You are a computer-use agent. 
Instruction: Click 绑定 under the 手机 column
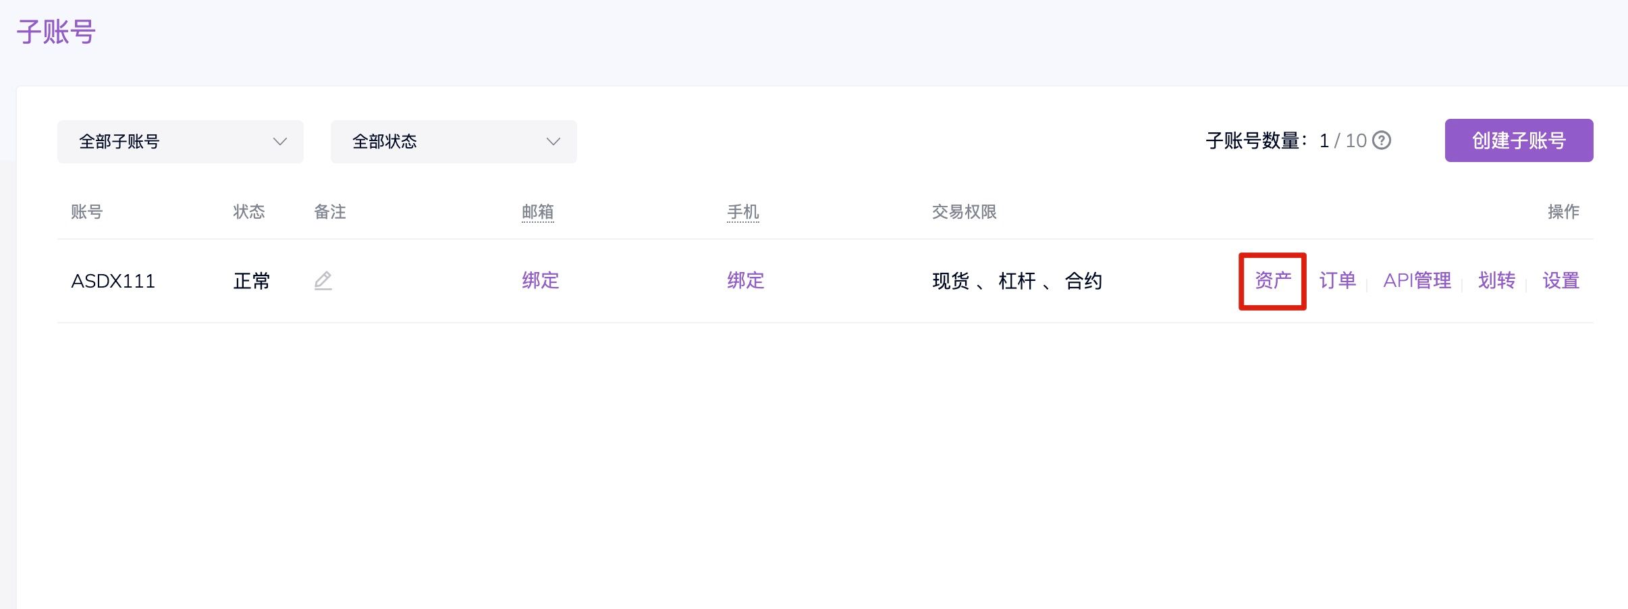pos(746,280)
